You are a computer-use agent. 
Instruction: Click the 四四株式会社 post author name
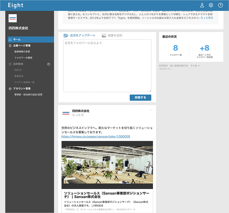(x=81, y=111)
